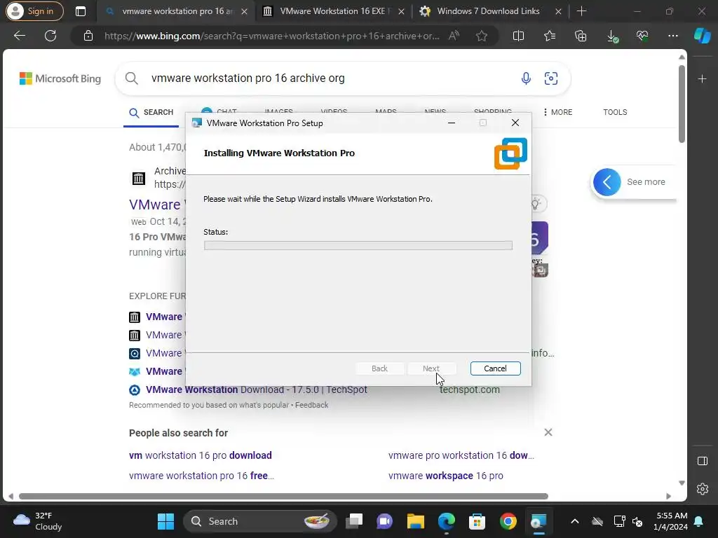Viewport: 718px width, 538px height.
Task: Open Task View on taskbar
Action: click(x=354, y=521)
